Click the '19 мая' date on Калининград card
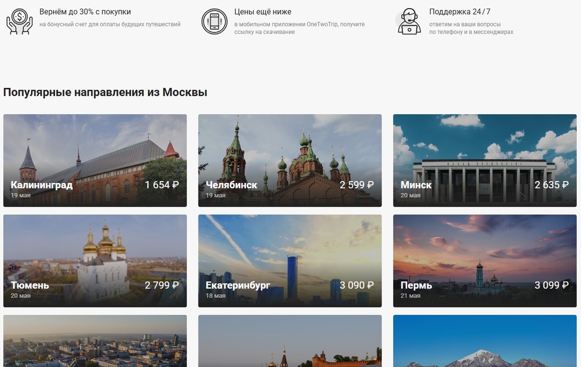Image resolution: width=581 pixels, height=367 pixels. tap(21, 196)
